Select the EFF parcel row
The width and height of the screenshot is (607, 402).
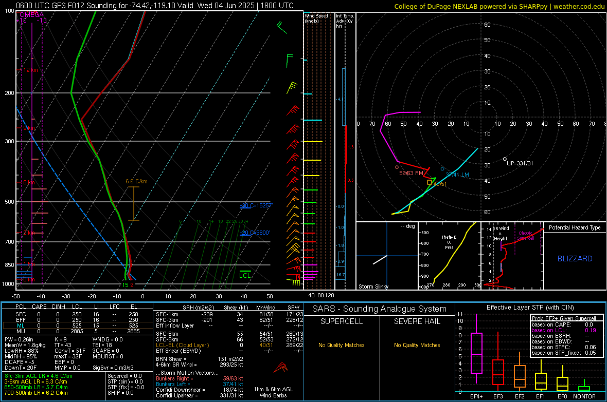[x=78, y=320]
